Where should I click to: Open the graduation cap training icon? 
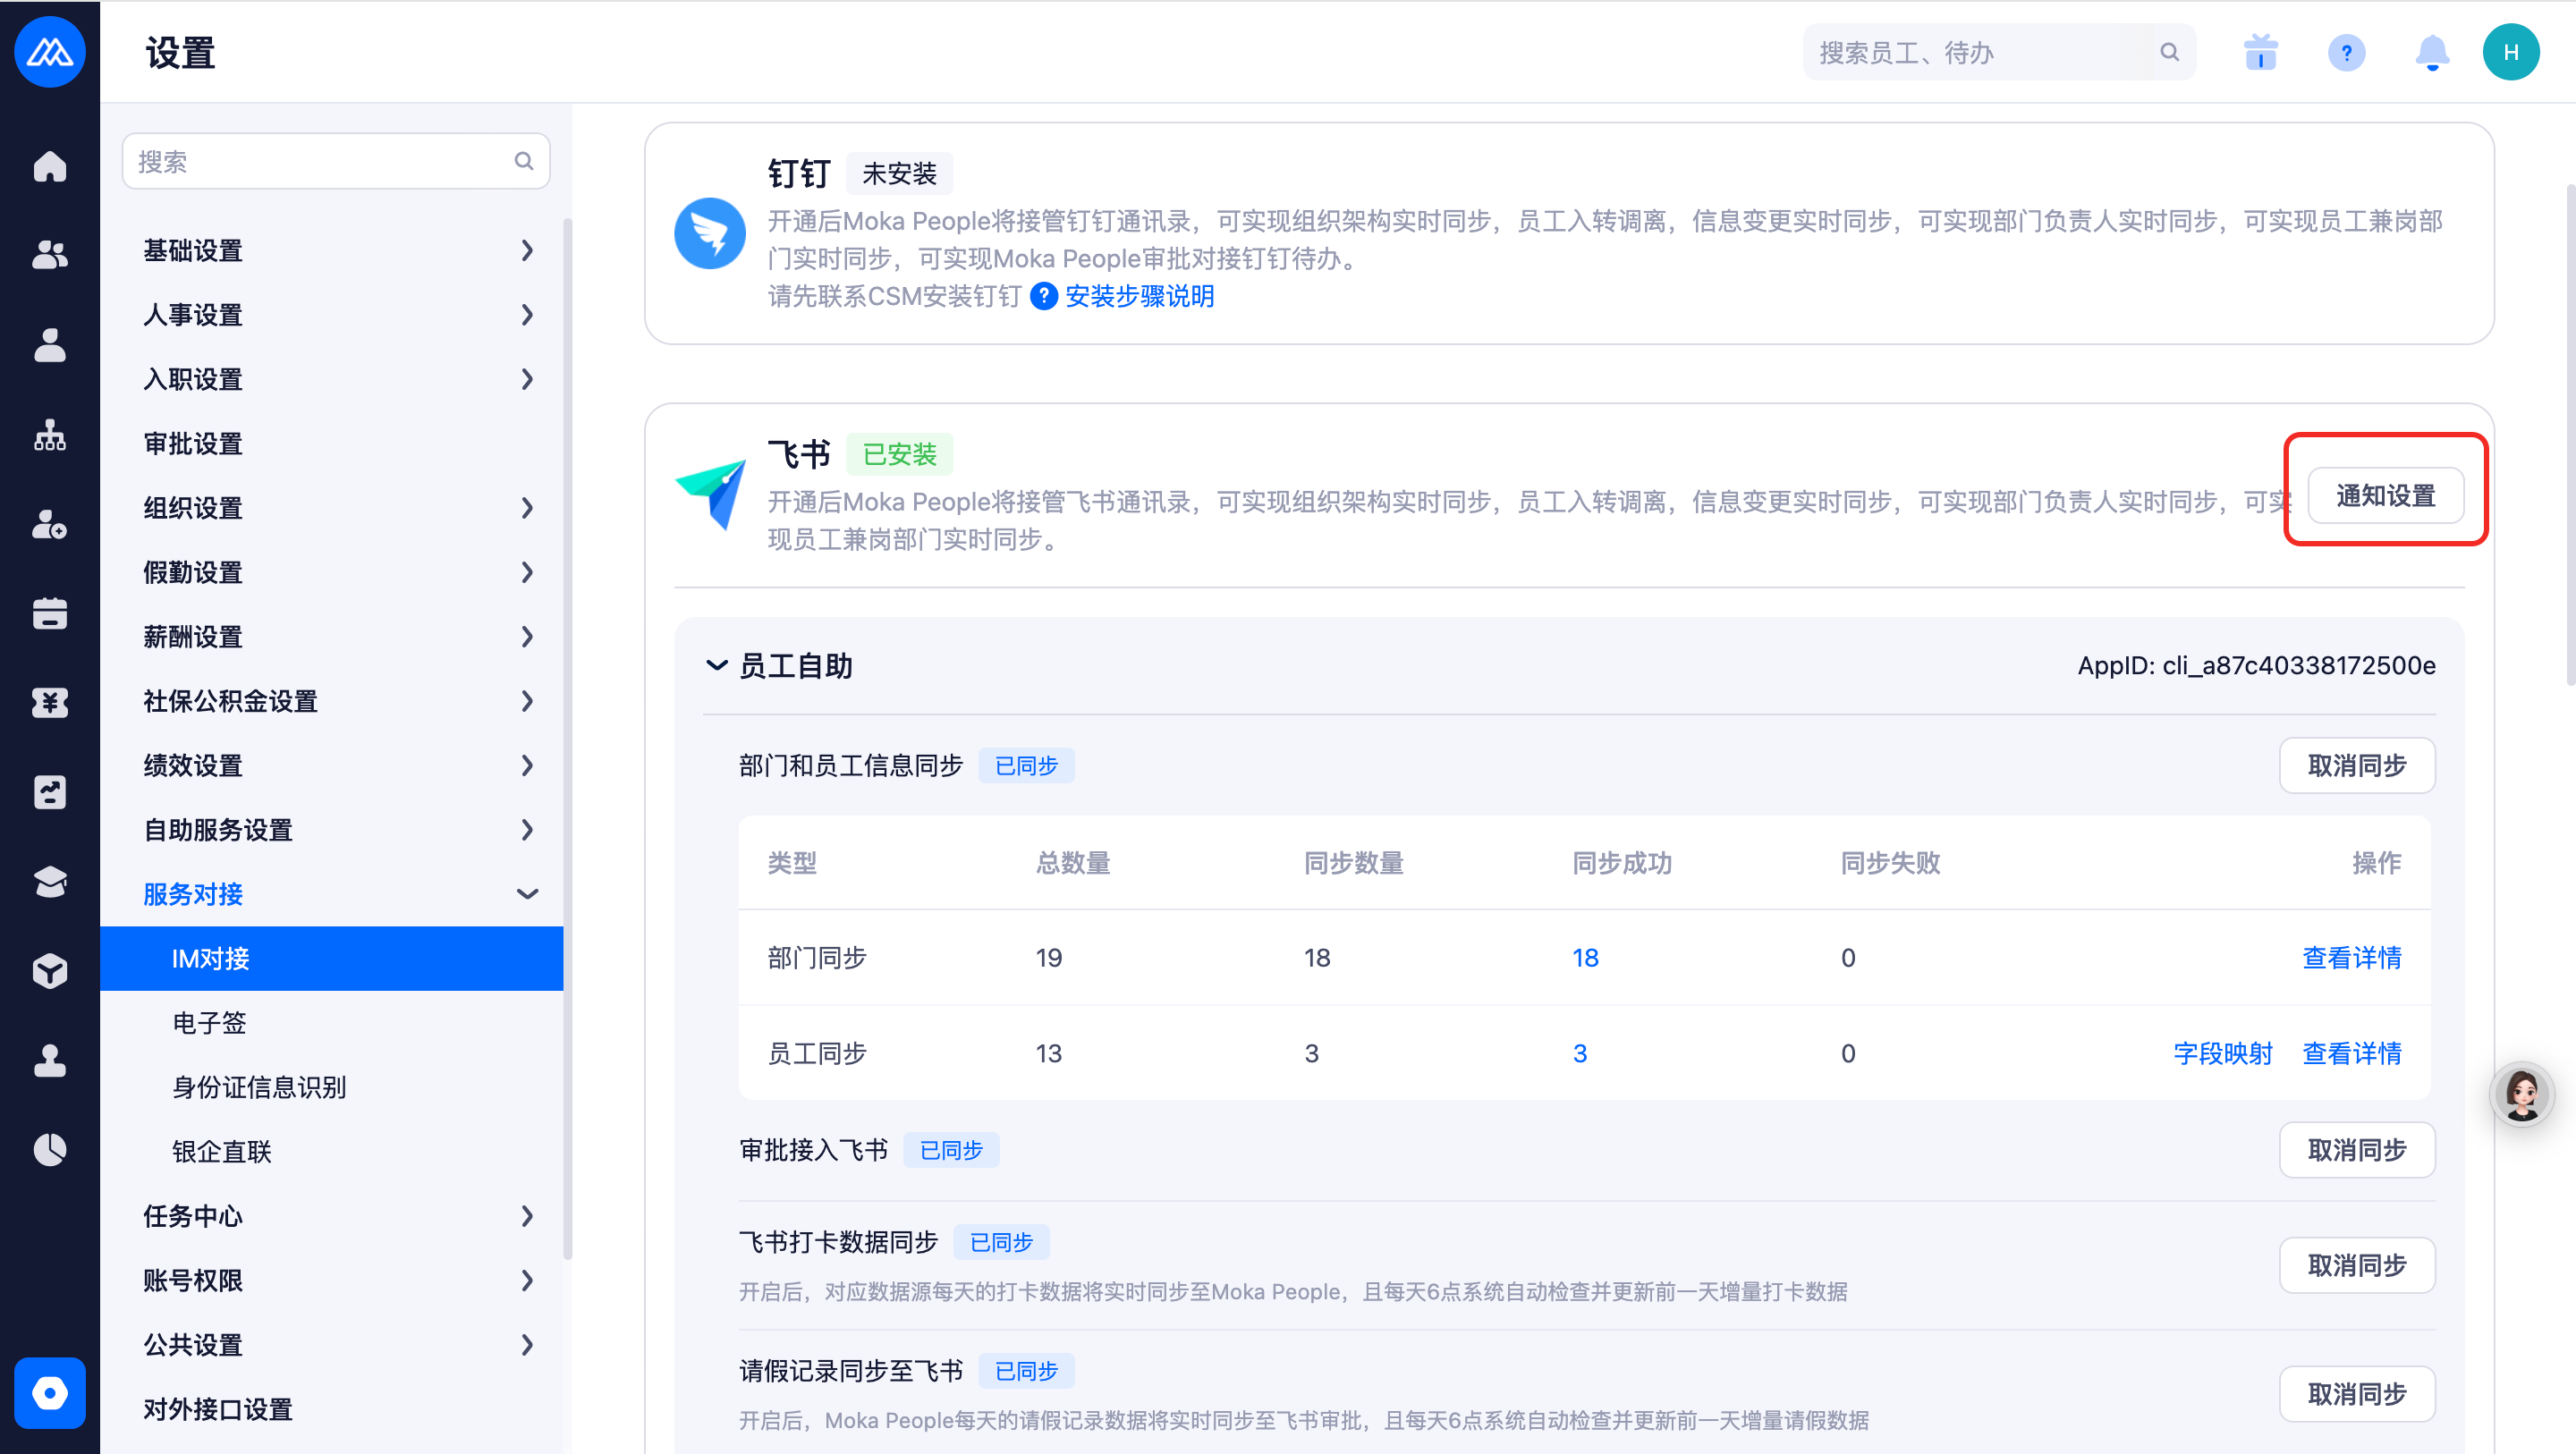tap(50, 881)
